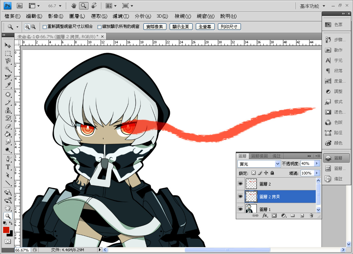Pick the Eyedropper tool
The width and height of the screenshot is (353, 254).
coord(8,85)
